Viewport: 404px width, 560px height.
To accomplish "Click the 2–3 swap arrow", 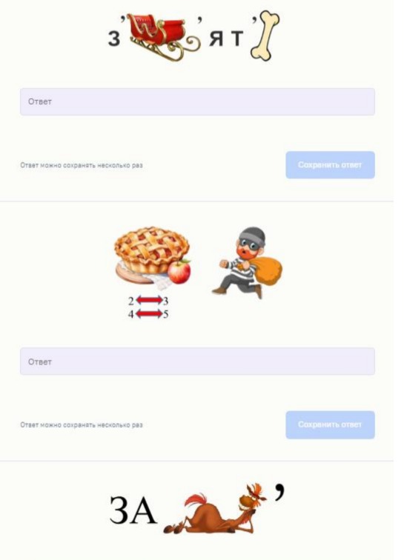I will 149,301.
